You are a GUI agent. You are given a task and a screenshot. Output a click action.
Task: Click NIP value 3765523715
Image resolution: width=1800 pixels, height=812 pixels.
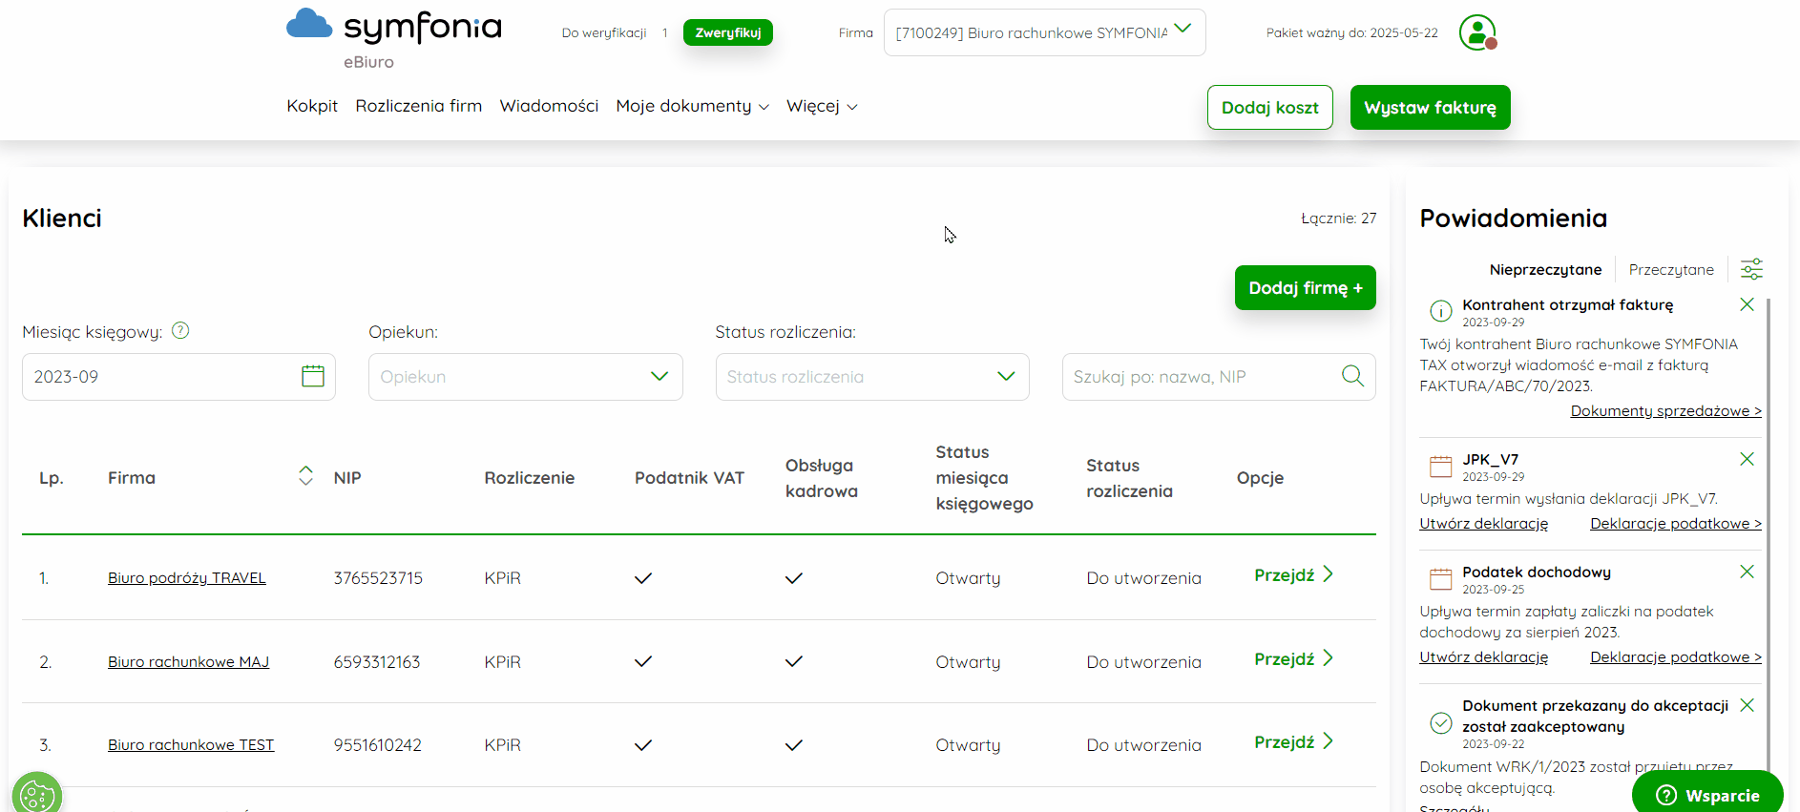[378, 578]
